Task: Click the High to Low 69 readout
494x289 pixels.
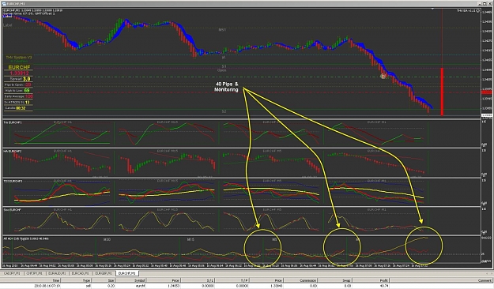Action: 17,91
